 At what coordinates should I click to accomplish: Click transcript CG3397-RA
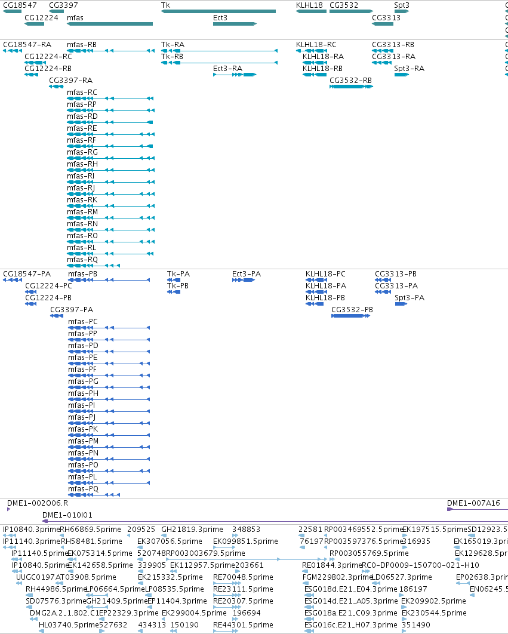pyautogui.click(x=56, y=87)
